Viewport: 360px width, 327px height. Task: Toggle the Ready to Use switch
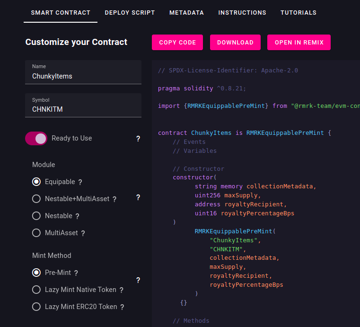click(36, 138)
